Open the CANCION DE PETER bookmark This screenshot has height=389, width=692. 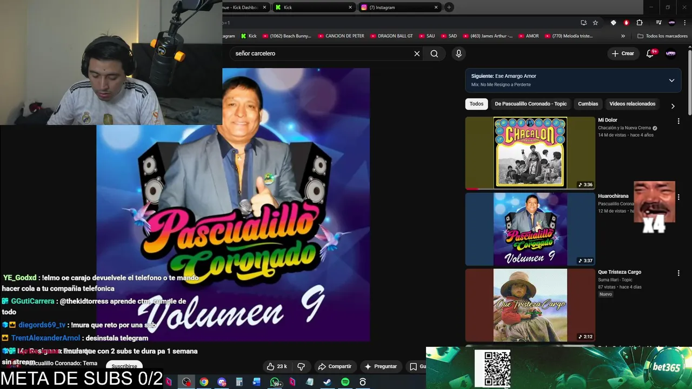coord(341,36)
